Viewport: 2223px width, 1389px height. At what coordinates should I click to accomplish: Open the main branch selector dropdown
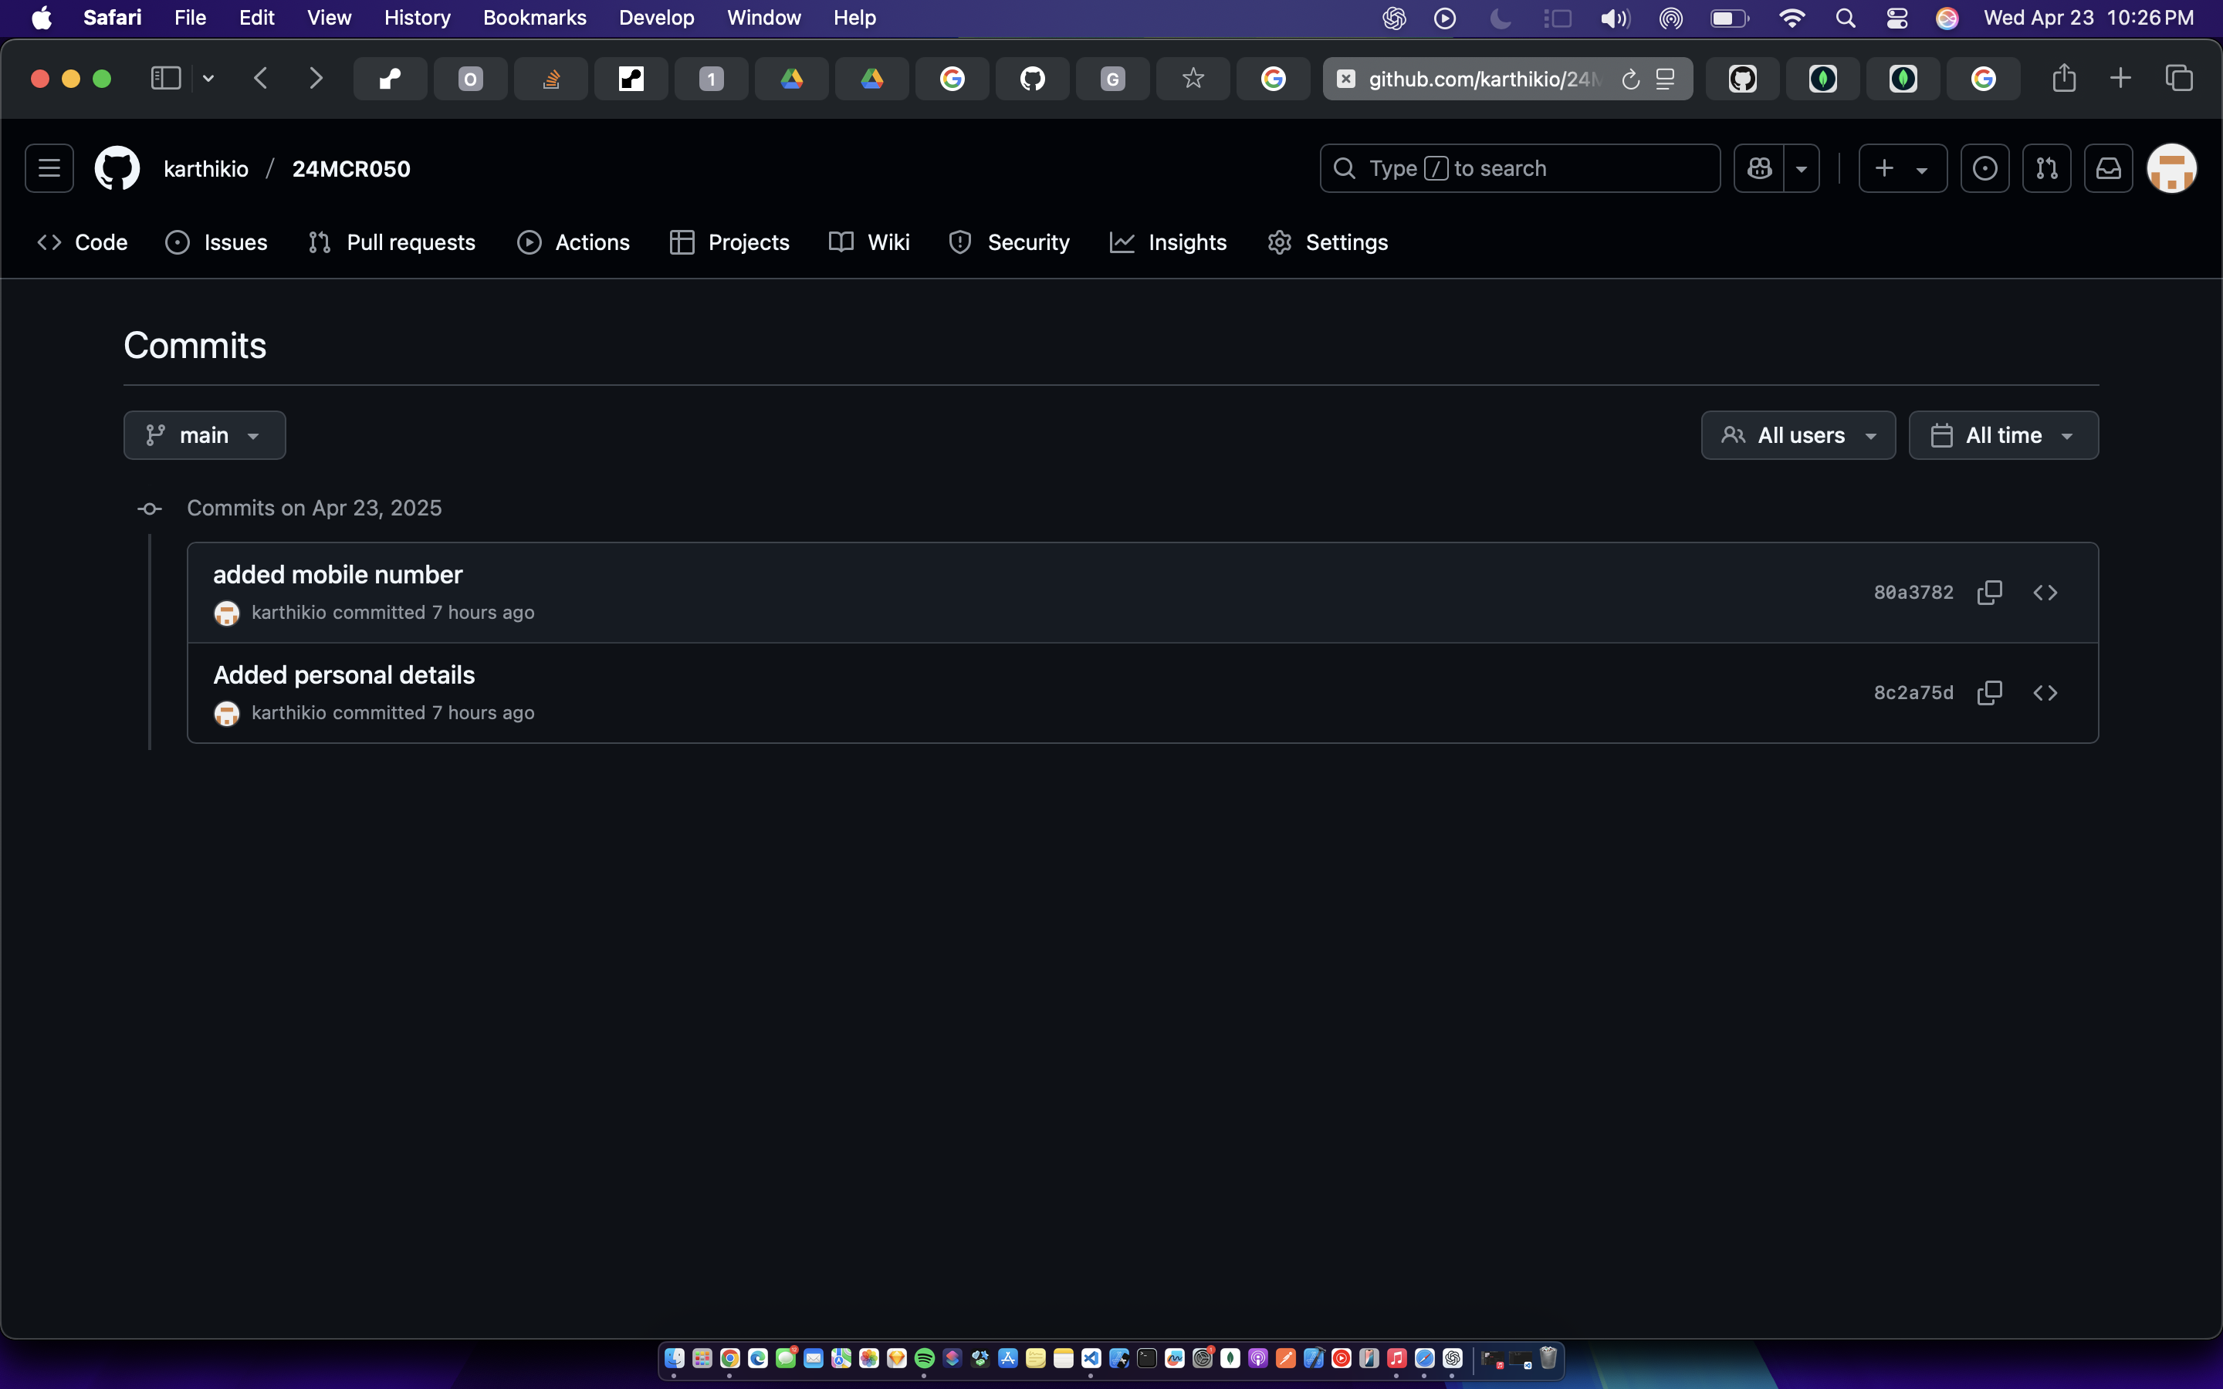(204, 435)
